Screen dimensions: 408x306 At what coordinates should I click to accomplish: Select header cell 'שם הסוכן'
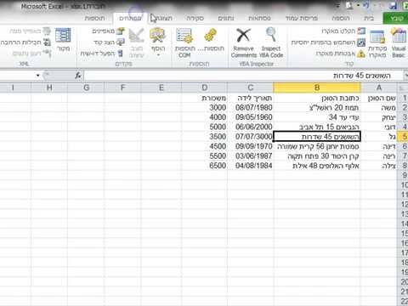(379, 98)
